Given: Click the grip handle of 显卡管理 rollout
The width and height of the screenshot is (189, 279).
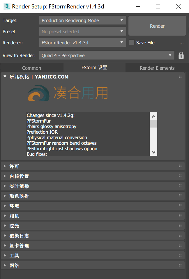Looking at the screenshot, I should point(180,245).
